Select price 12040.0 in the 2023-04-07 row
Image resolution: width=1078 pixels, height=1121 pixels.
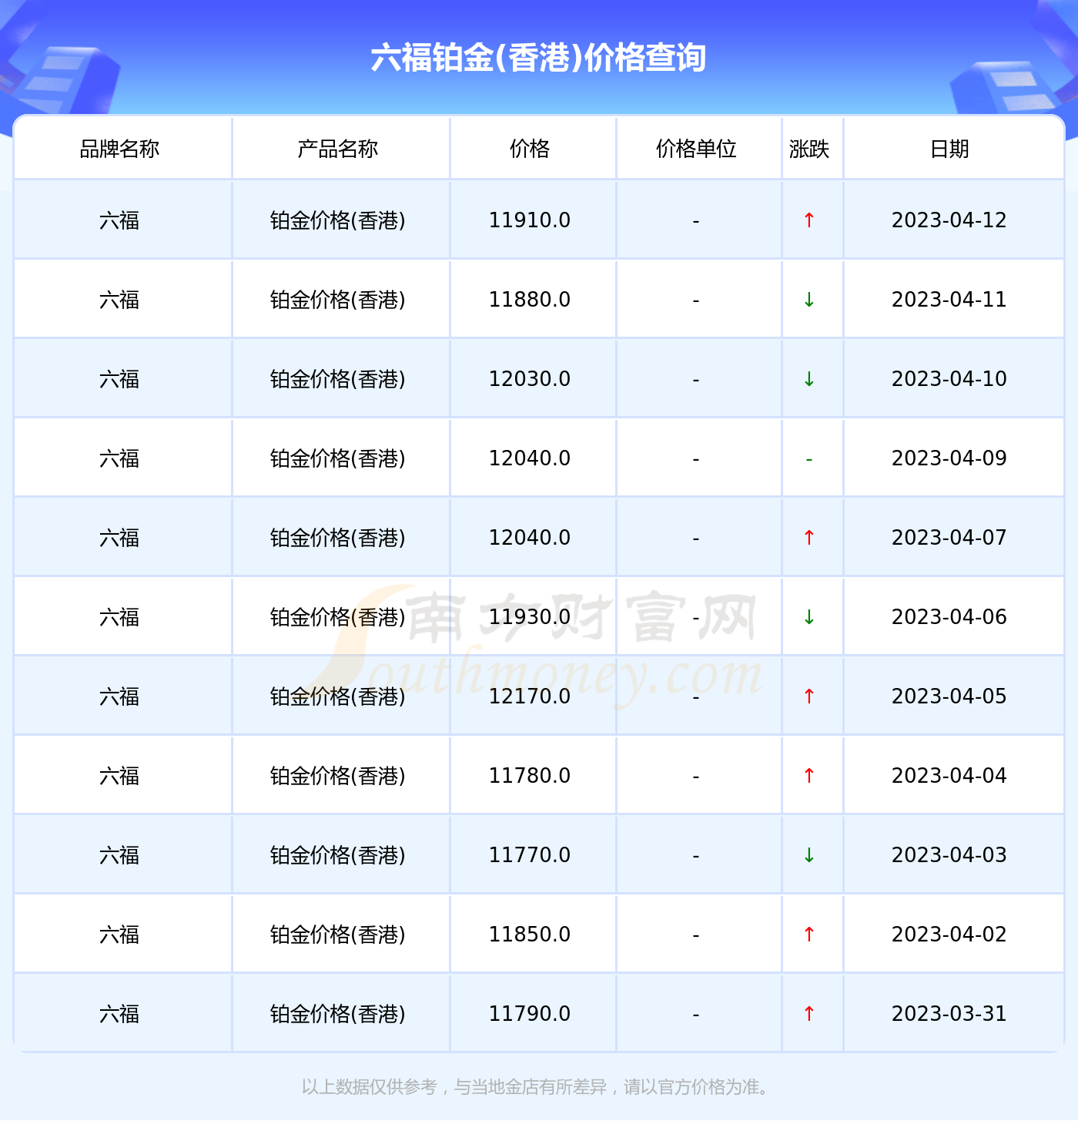point(530,538)
